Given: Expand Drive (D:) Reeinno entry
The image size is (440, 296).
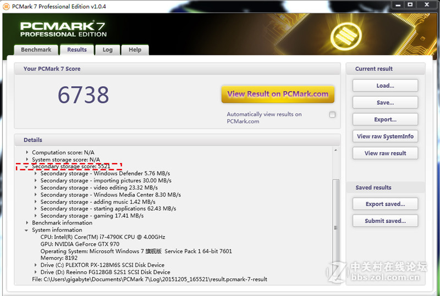Looking at the screenshot, I should 35,272.
